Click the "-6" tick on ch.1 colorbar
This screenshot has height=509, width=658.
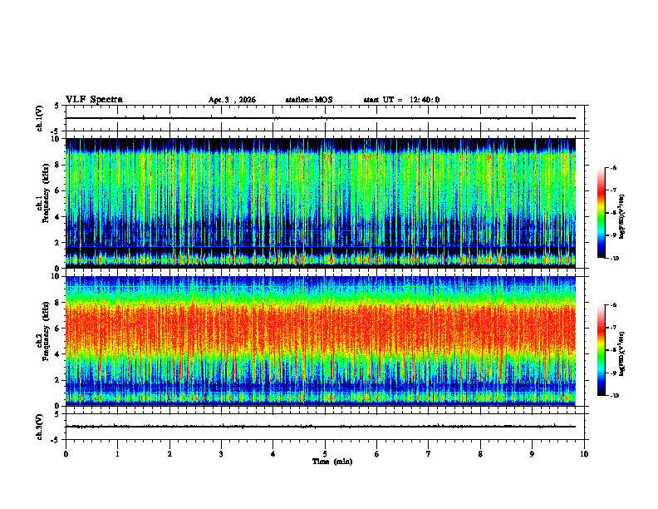coord(613,168)
